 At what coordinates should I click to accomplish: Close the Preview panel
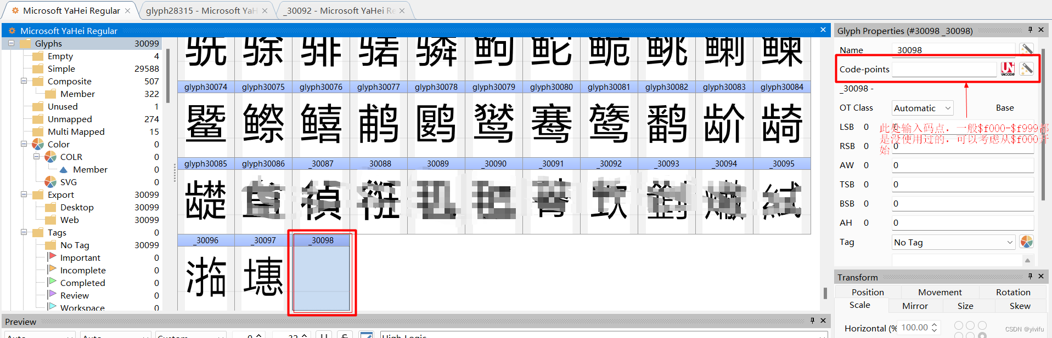tap(823, 320)
